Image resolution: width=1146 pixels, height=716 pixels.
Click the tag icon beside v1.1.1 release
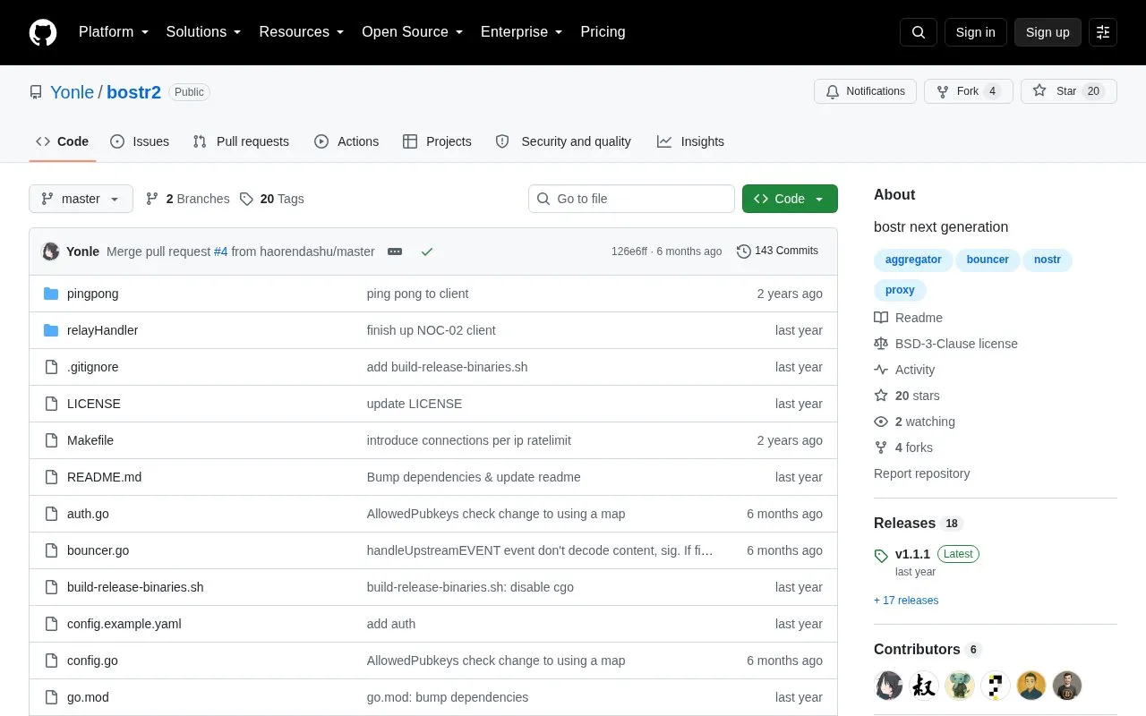pyautogui.click(x=881, y=555)
